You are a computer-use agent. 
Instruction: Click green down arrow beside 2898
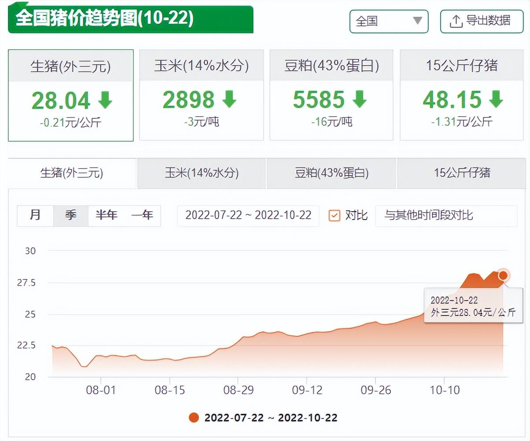[229, 99]
